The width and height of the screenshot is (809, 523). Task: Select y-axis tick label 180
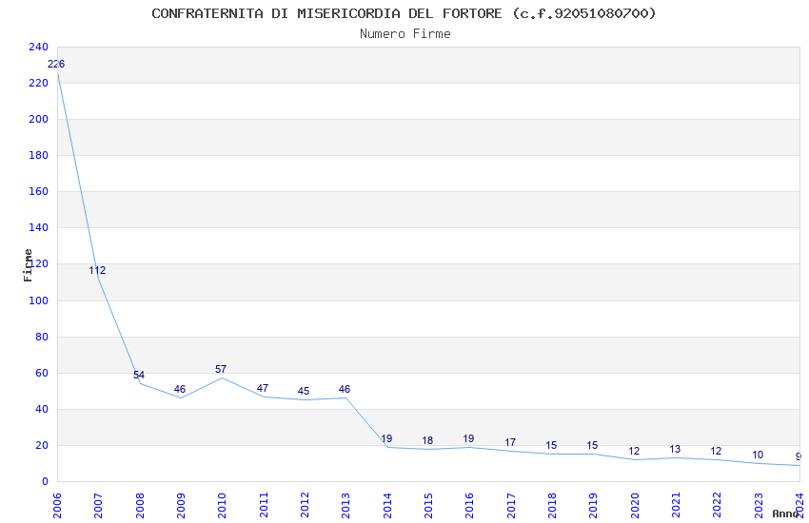(x=39, y=155)
